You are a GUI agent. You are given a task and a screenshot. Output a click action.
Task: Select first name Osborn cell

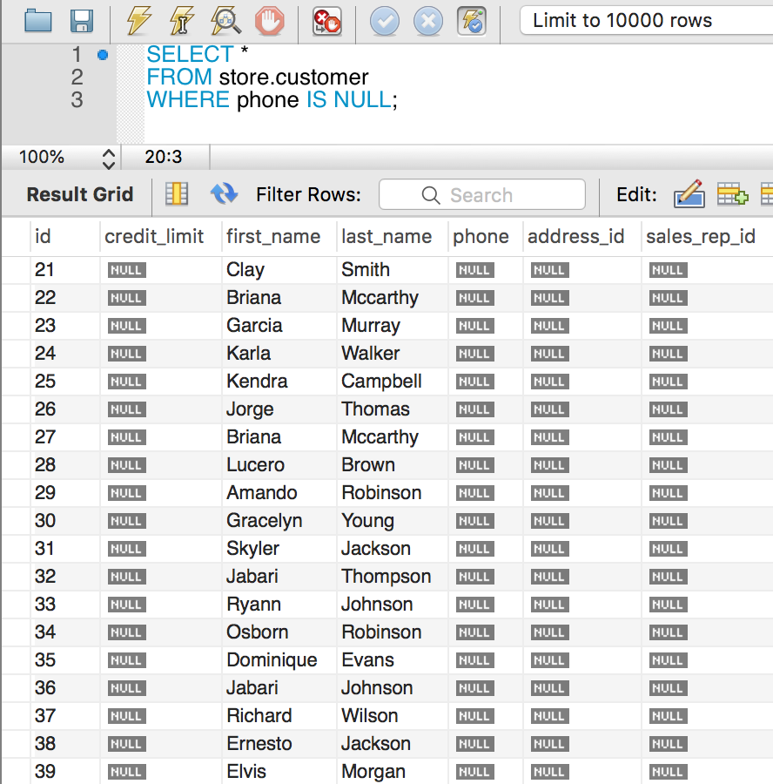point(279,632)
